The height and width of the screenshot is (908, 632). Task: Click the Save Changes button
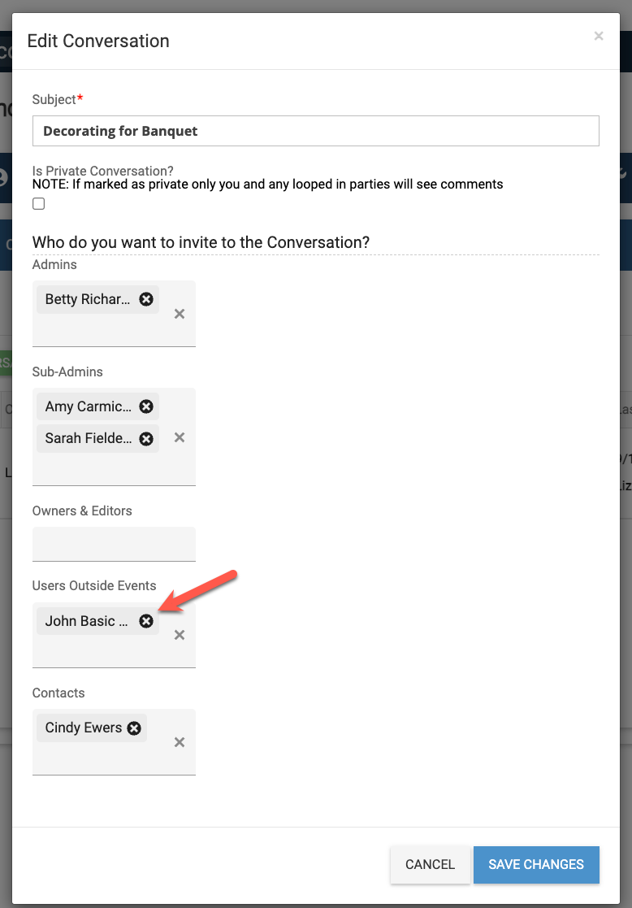coord(536,865)
